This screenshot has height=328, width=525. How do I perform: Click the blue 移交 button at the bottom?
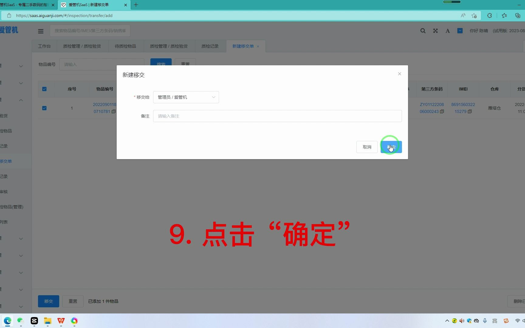[x=49, y=301]
